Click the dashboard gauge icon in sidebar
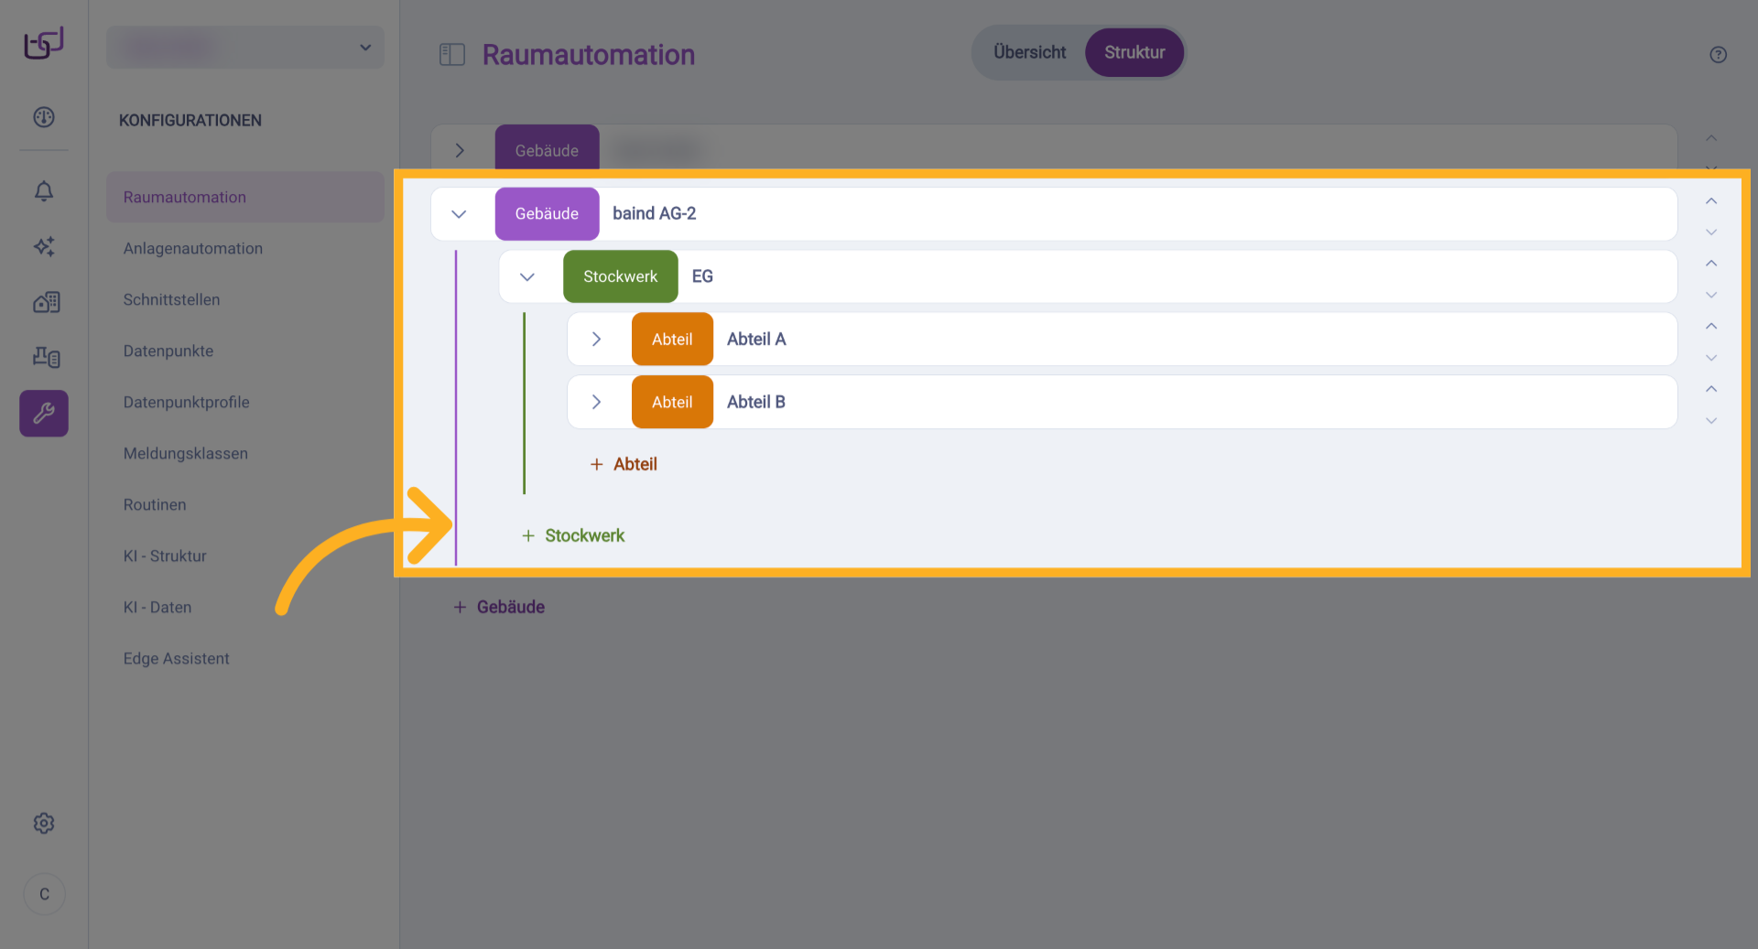Image resolution: width=1758 pixels, height=949 pixels. click(44, 117)
